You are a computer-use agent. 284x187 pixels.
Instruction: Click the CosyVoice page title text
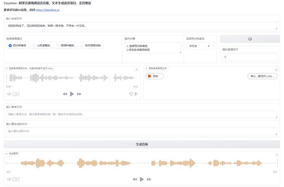[47, 3]
